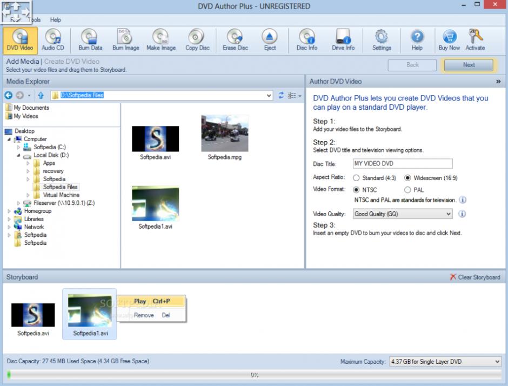Screen dimensions: 508x386
Task: Open the Maximum Capacity dropdown
Action: (497, 361)
